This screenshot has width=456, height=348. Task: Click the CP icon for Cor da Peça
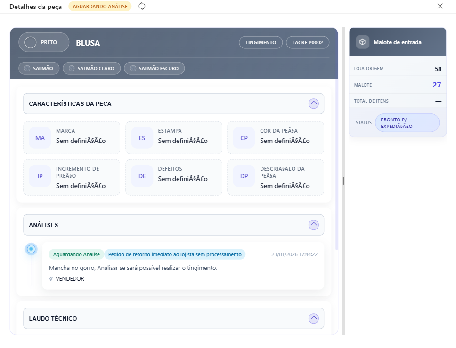(244, 138)
